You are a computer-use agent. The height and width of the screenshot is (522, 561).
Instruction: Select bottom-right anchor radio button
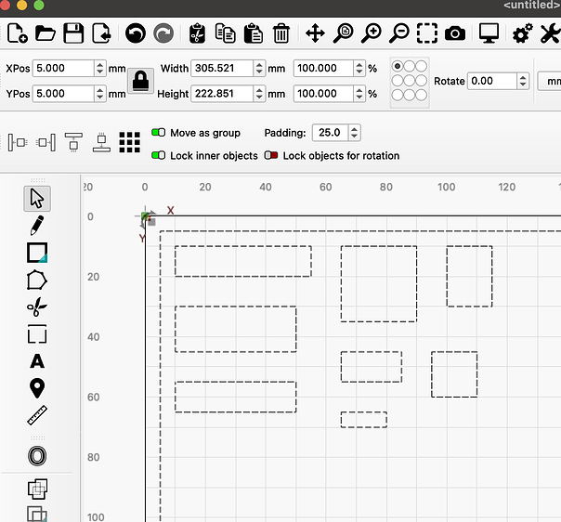point(422,95)
